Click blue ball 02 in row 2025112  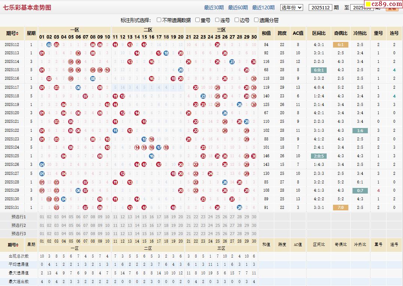click(49, 45)
